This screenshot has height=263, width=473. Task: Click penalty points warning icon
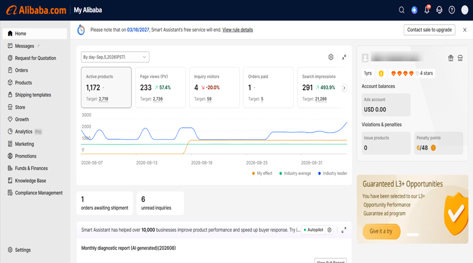point(433,148)
